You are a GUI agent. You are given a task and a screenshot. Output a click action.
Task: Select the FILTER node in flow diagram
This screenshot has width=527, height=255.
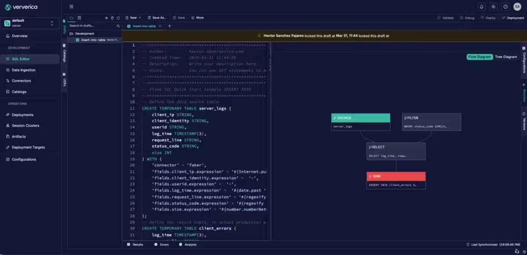tap(432, 122)
